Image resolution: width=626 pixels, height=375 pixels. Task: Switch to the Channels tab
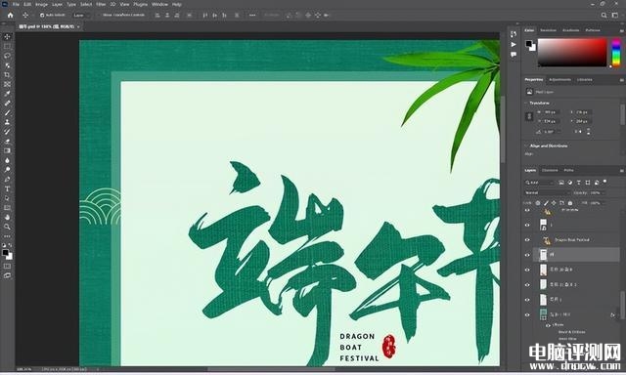(x=550, y=170)
